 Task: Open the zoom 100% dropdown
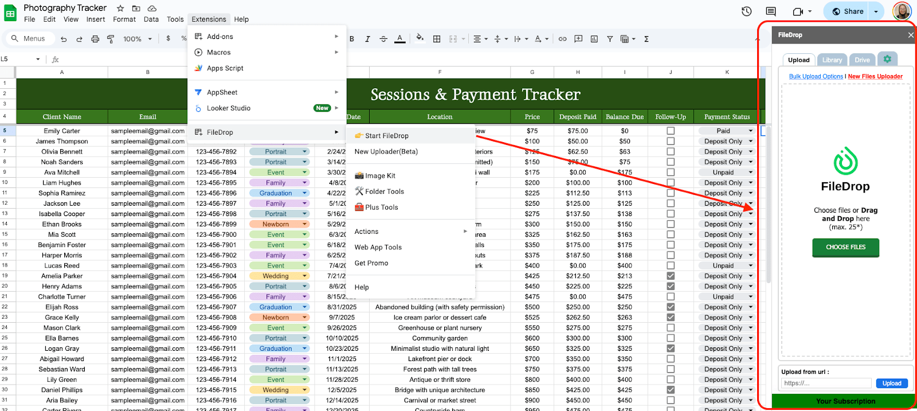coord(138,39)
